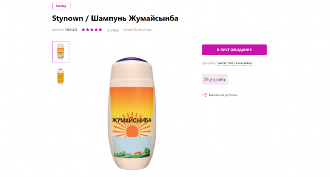The height and width of the screenshot is (177, 330).
Task: Add product via В ЛИСТ ОЖИДАНИЯ button
Action: click(x=234, y=49)
